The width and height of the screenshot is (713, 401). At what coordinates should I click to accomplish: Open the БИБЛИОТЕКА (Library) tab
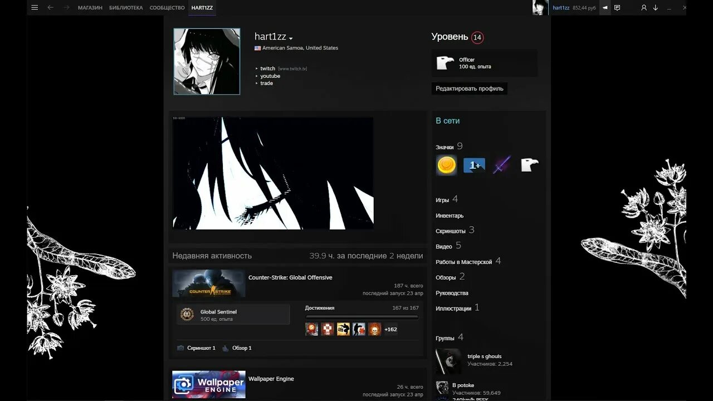tap(126, 8)
